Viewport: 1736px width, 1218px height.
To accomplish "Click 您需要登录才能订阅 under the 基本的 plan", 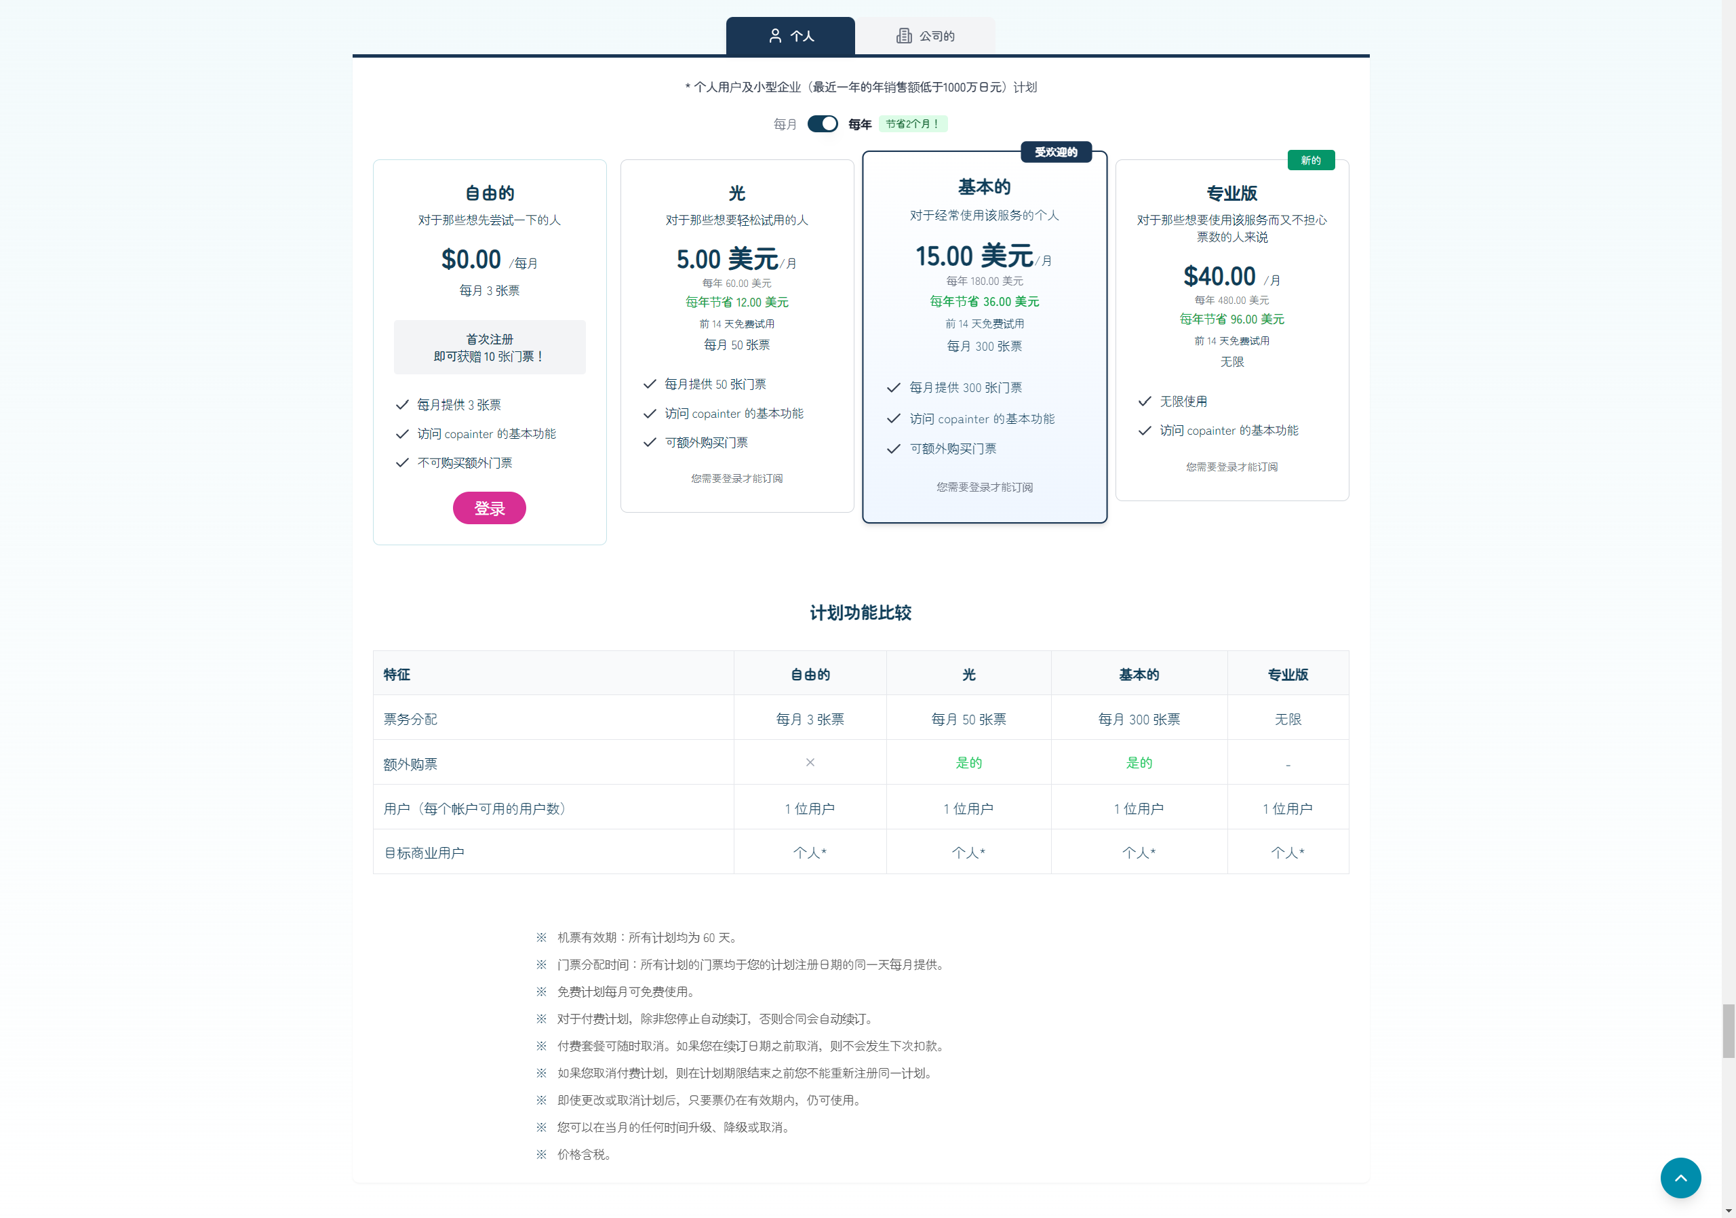I will pos(984,487).
